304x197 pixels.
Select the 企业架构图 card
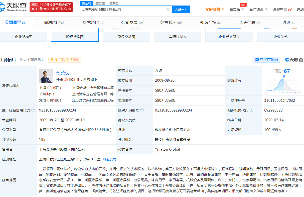click(24, 35)
